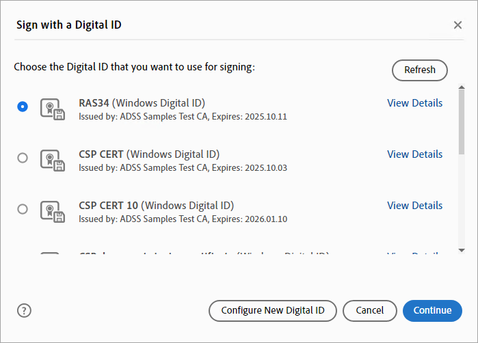Open View Details for CSP CERT 10
The width and height of the screenshot is (478, 343).
click(414, 206)
